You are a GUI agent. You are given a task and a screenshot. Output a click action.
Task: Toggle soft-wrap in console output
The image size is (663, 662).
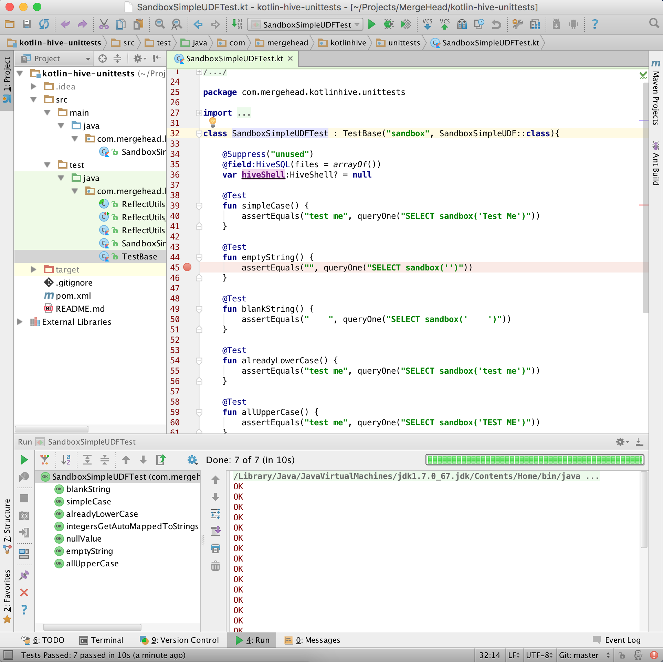click(215, 514)
